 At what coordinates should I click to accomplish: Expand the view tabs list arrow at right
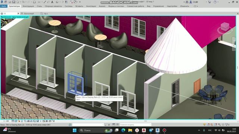[x=238, y=13]
